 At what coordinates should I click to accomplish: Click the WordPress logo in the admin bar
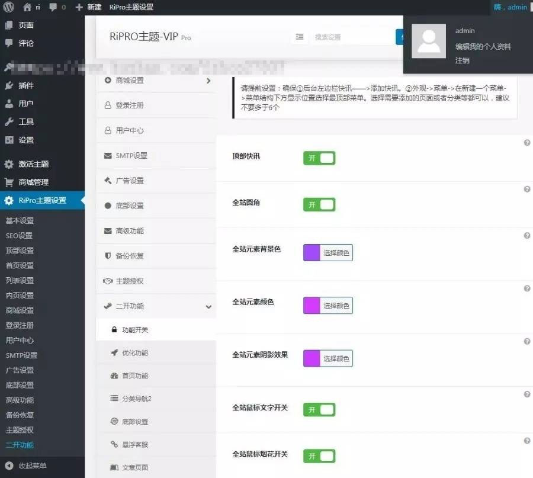click(x=8, y=7)
